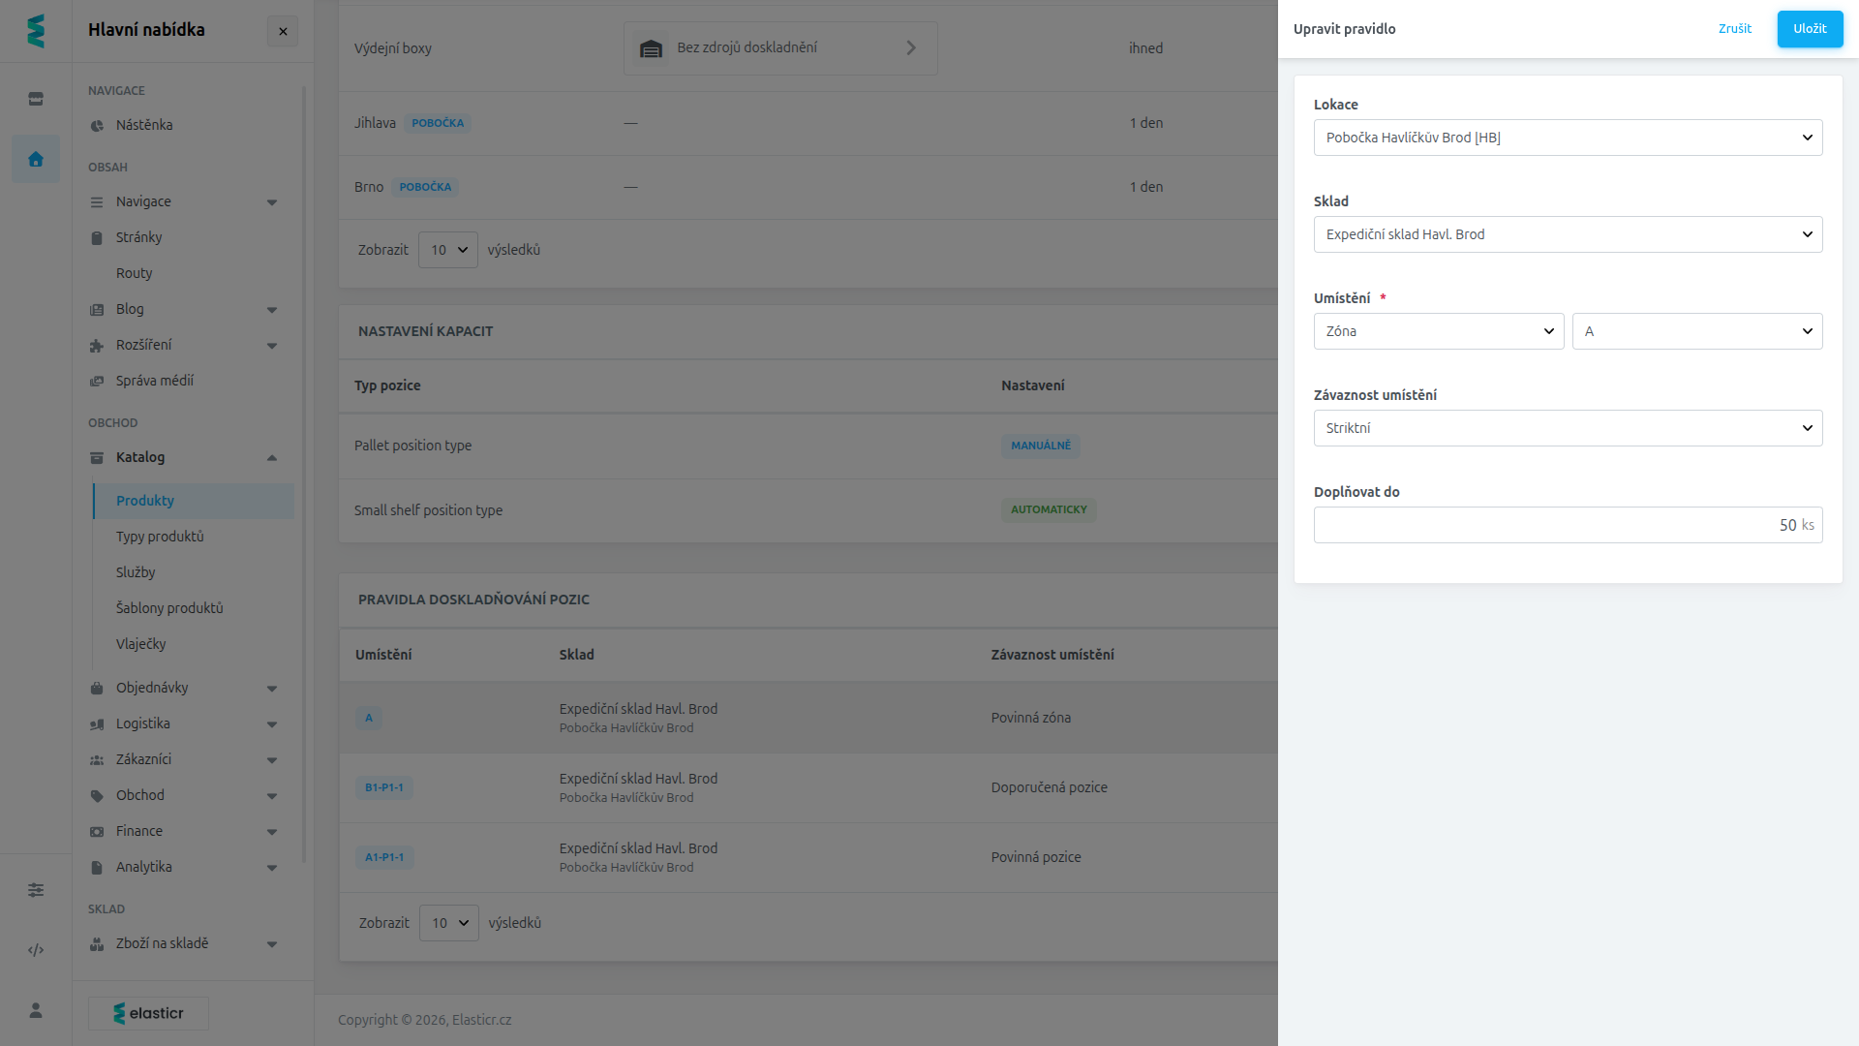Click the Rozšíření puzzle icon

(x=97, y=346)
